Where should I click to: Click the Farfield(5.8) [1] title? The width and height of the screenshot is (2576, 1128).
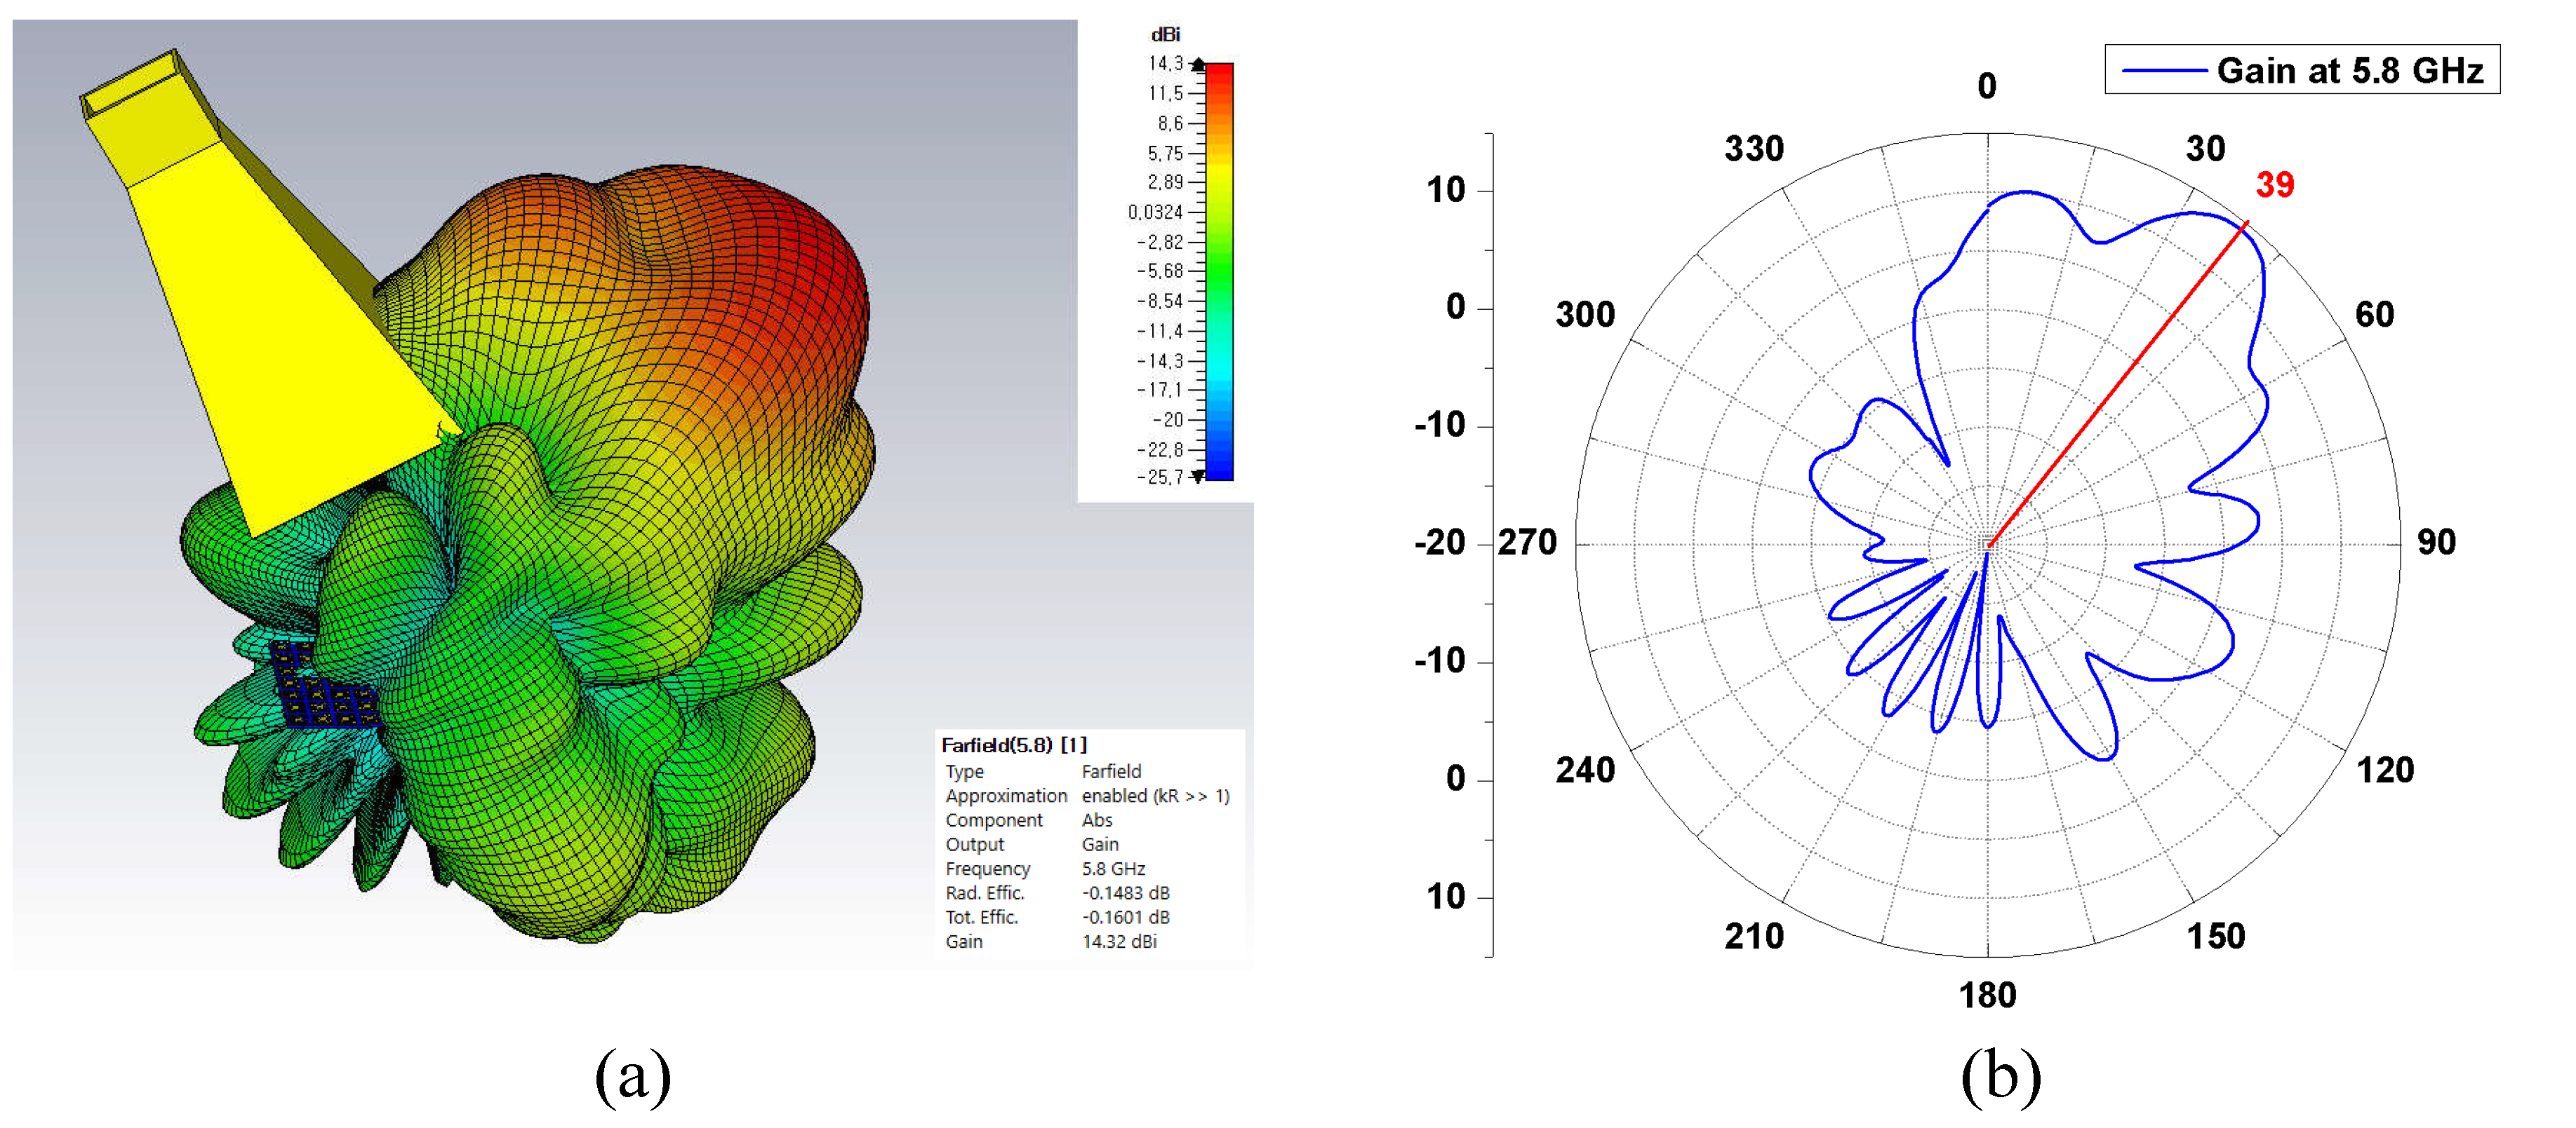1013,745
